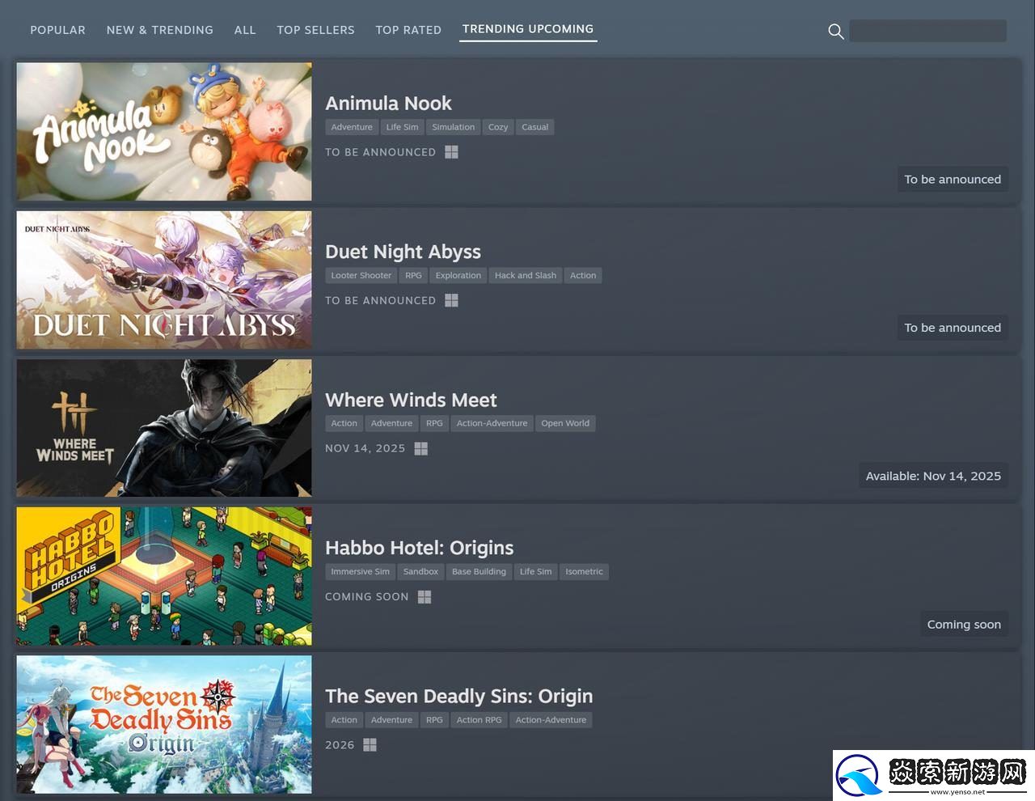Click Windows icon beside Animula Nook
This screenshot has width=1035, height=801.
point(451,152)
